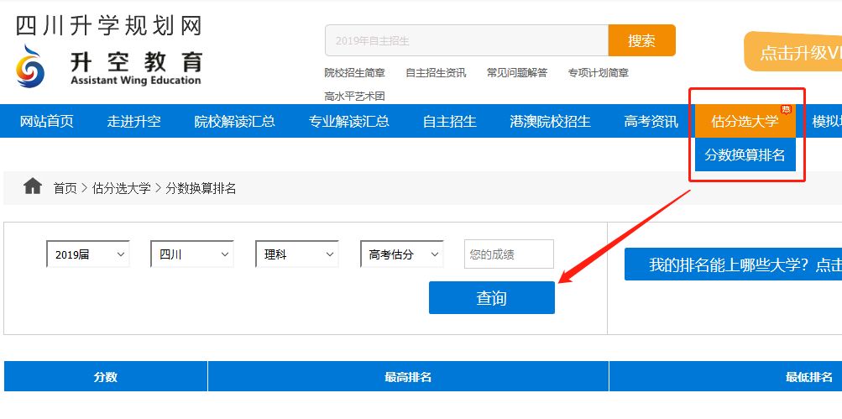This screenshot has width=842, height=419.
Task: Open the 理科 subject dropdown
Action: (296, 254)
